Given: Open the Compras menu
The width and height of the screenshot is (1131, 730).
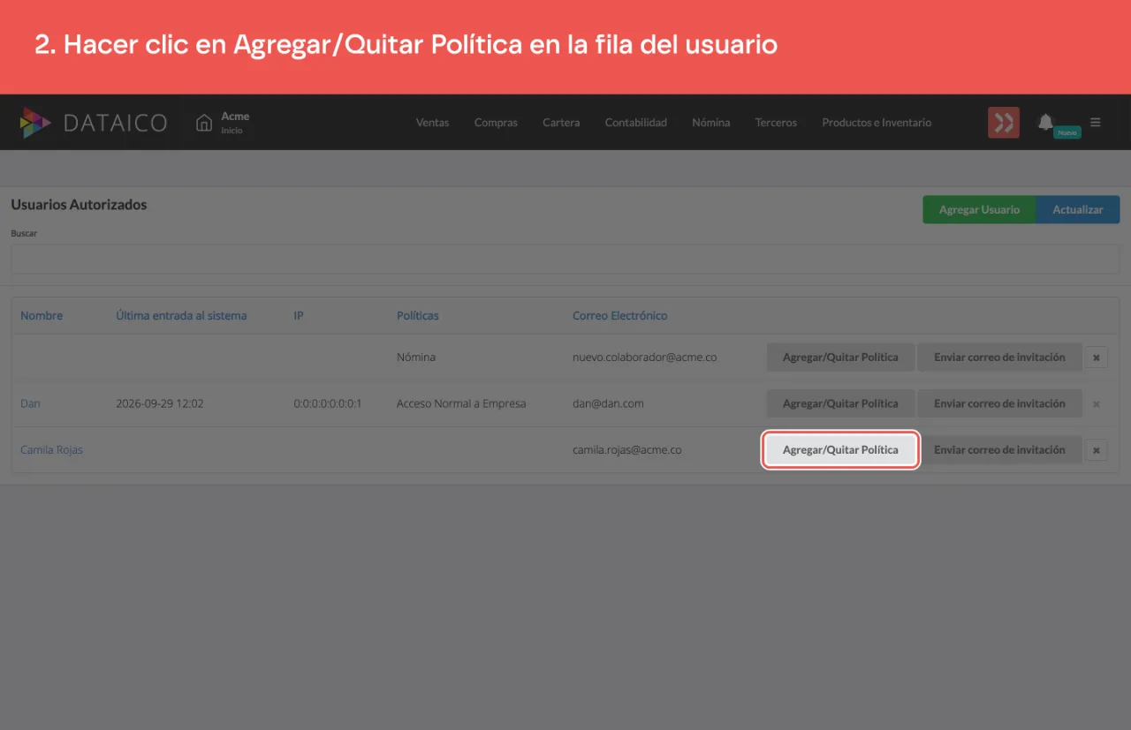Looking at the screenshot, I should (496, 123).
